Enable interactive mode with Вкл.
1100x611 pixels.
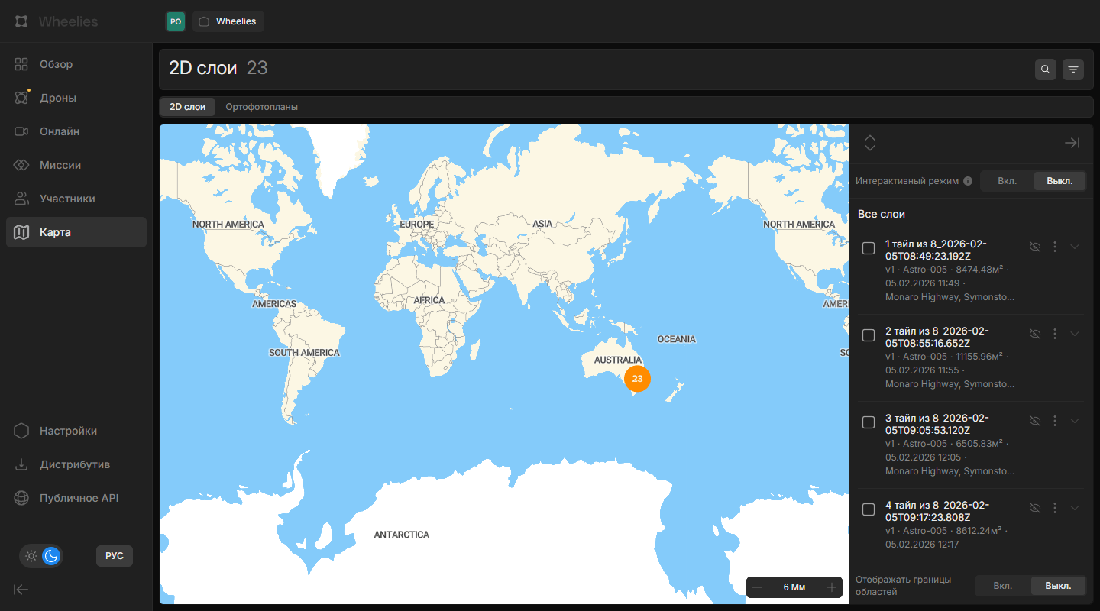(1007, 181)
